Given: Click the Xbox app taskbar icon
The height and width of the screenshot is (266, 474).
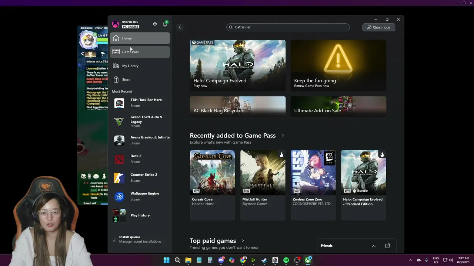Looking at the screenshot, I should coord(308,260).
